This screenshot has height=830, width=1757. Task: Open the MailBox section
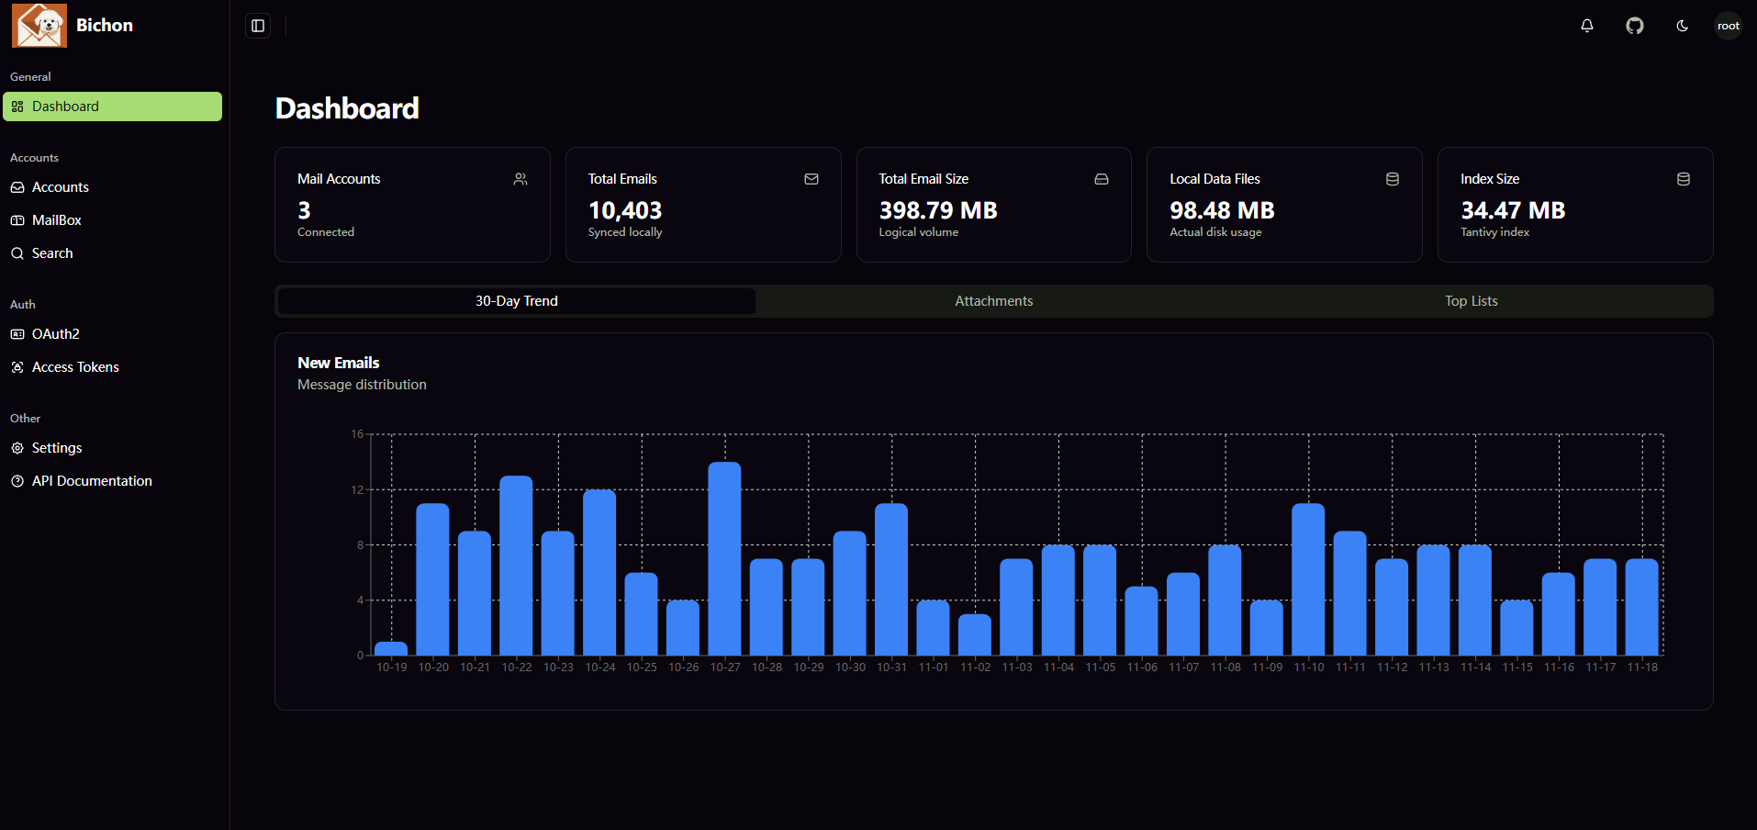tap(56, 219)
